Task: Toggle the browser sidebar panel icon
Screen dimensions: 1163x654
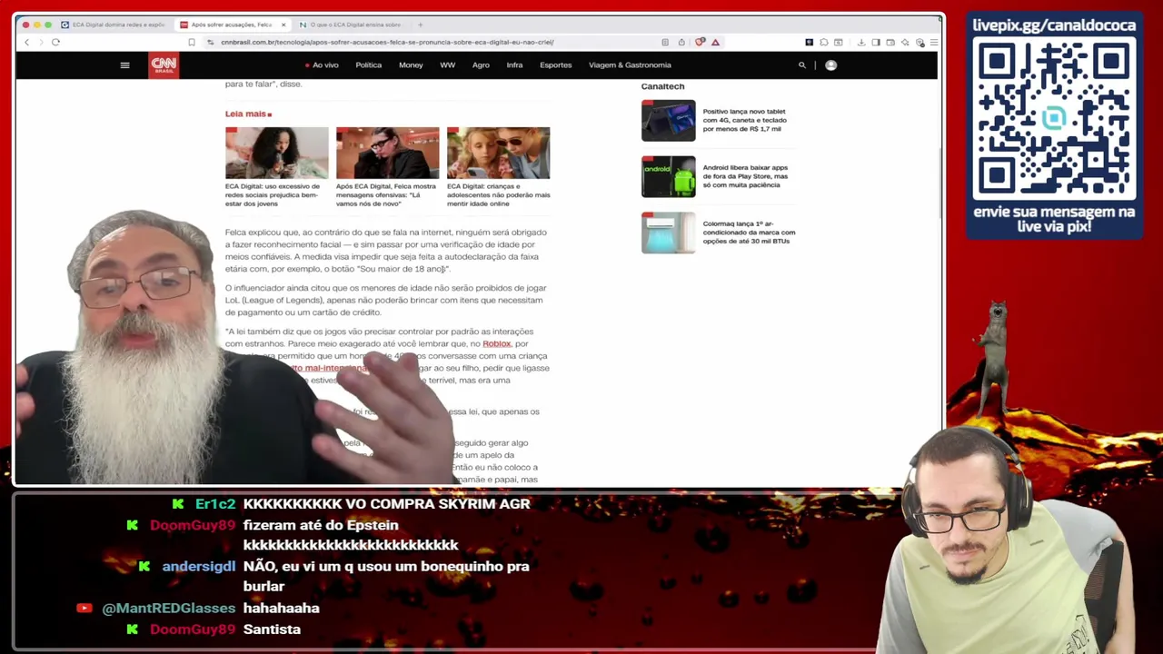Action: [876, 42]
